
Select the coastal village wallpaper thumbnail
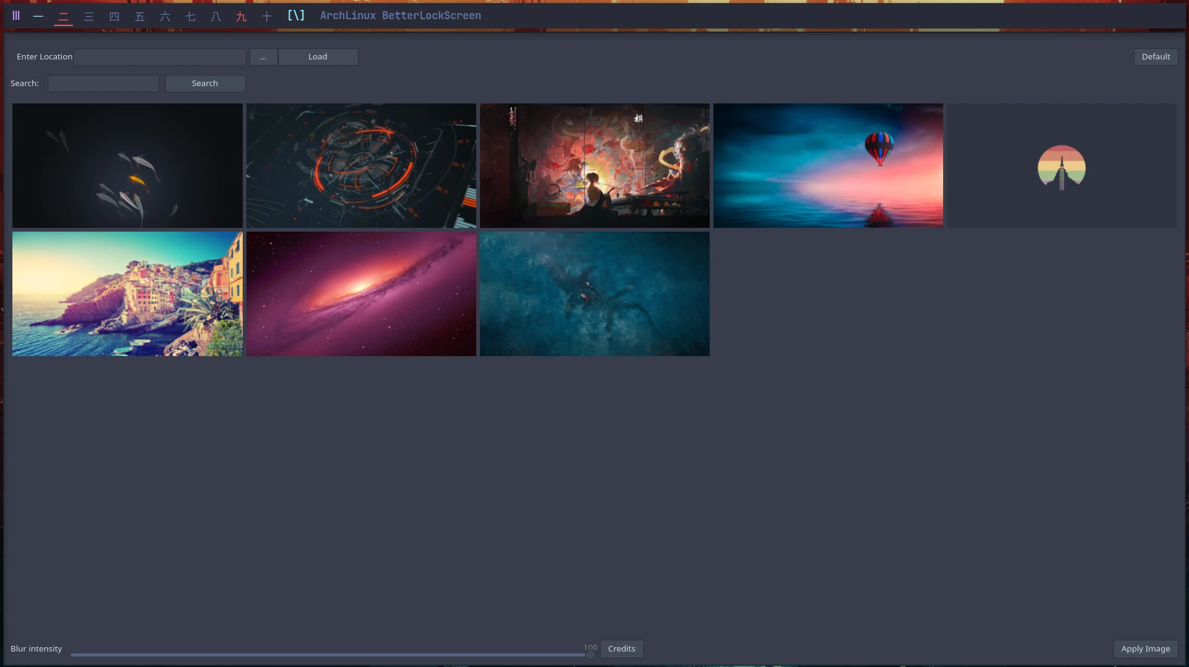[x=128, y=294]
